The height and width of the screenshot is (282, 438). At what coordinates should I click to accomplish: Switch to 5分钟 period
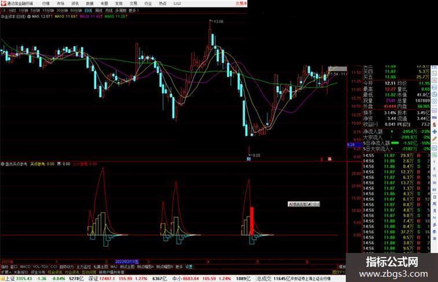pos(35,10)
